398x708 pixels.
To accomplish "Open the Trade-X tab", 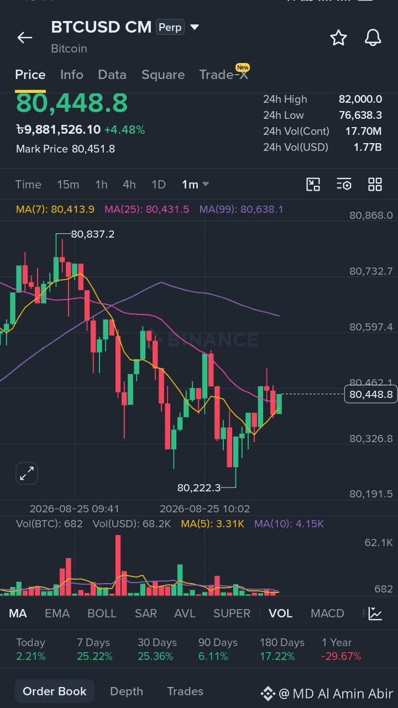I will click(223, 75).
